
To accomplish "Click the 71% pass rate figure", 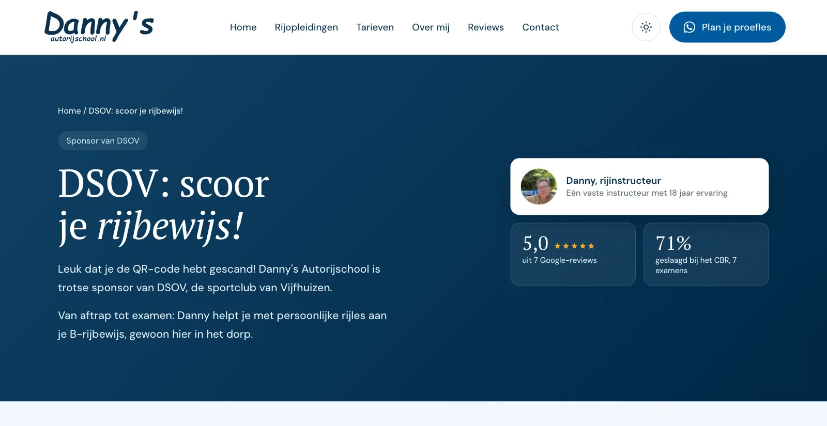I will [x=673, y=243].
